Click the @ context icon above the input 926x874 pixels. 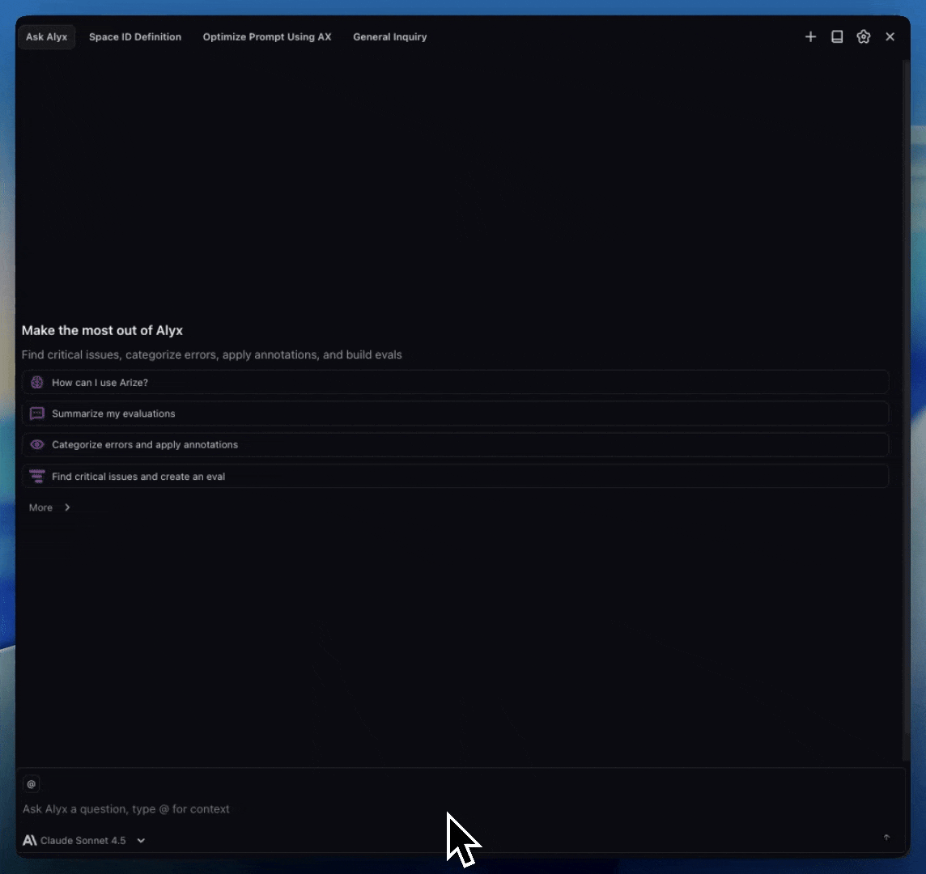[31, 783]
